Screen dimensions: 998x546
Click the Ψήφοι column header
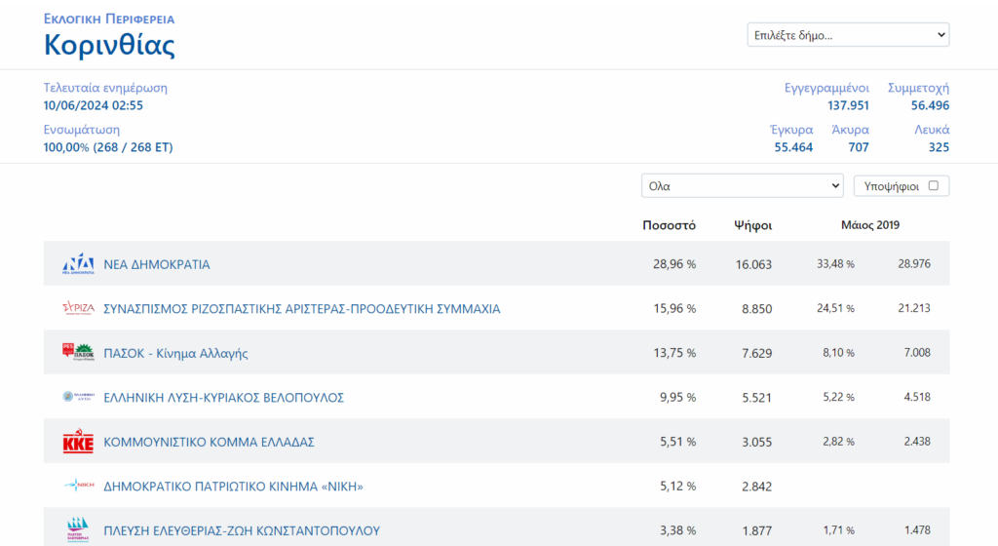coord(753,225)
